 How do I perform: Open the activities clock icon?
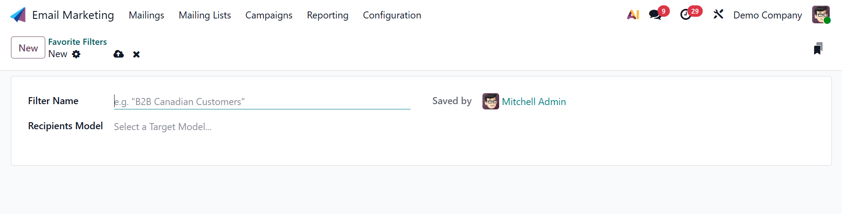click(686, 15)
